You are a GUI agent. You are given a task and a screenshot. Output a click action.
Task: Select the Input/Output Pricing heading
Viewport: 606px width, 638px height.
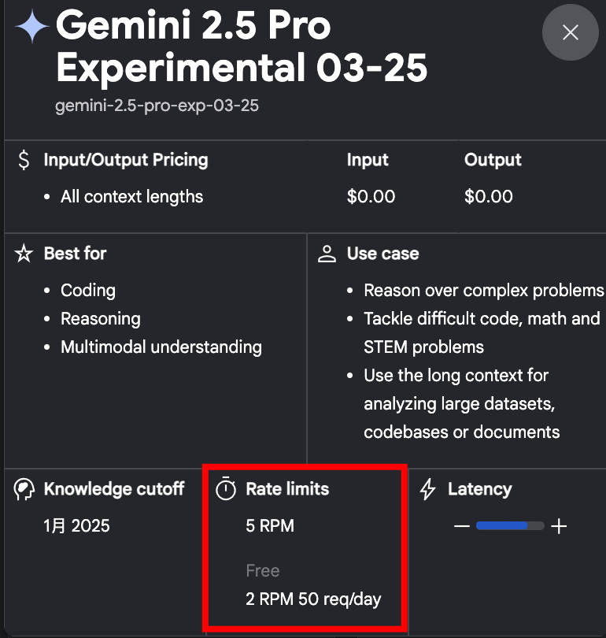126,160
